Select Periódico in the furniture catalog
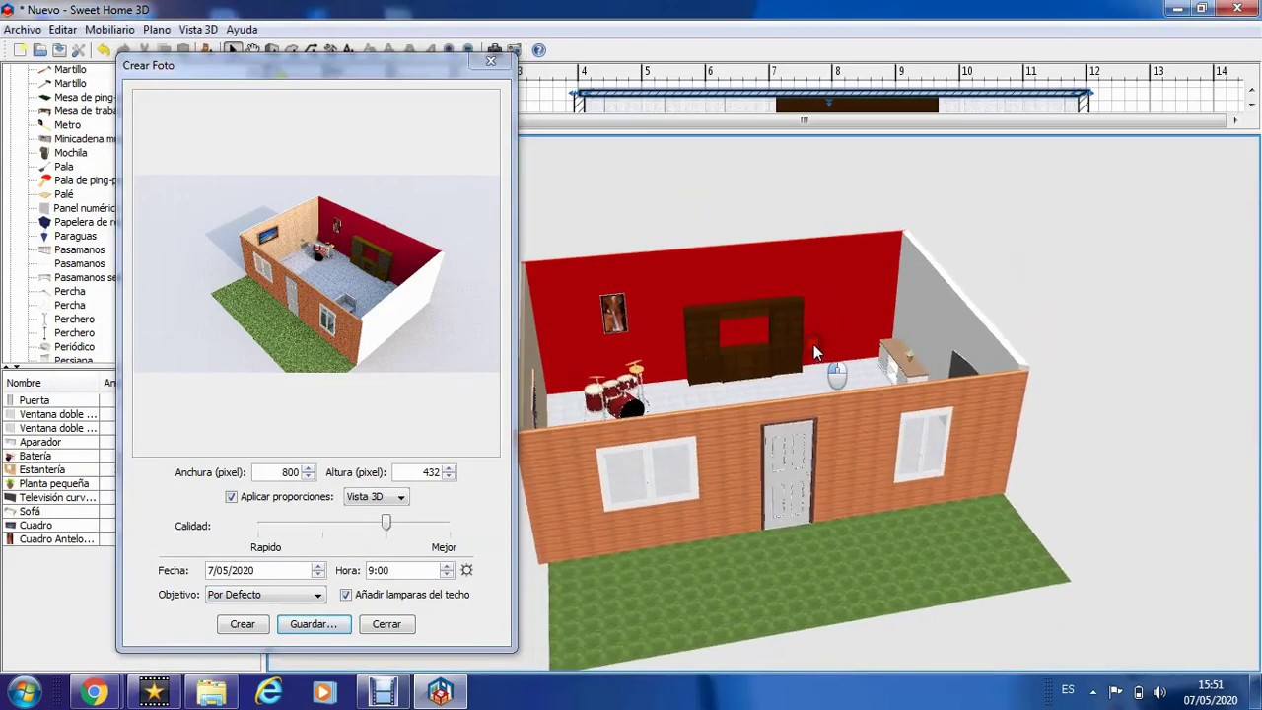Screen dimensions: 1262x710 pyautogui.click(x=74, y=347)
